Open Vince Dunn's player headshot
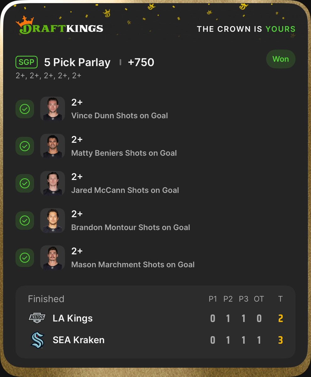 (x=53, y=109)
